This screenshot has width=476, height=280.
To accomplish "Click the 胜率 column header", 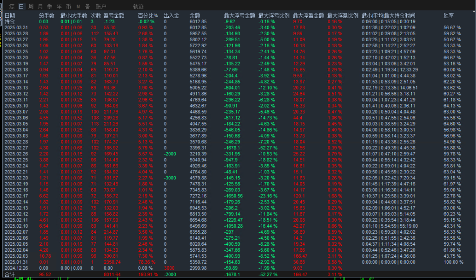I will (x=449, y=16).
